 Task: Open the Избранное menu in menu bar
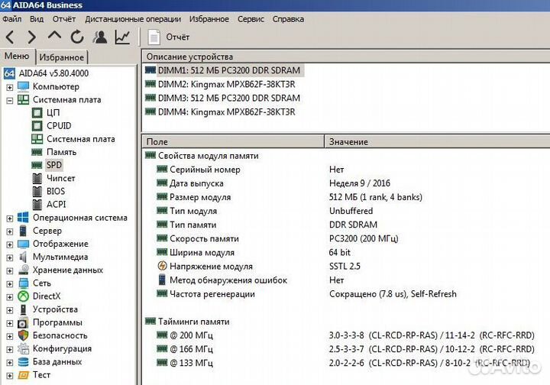[209, 19]
